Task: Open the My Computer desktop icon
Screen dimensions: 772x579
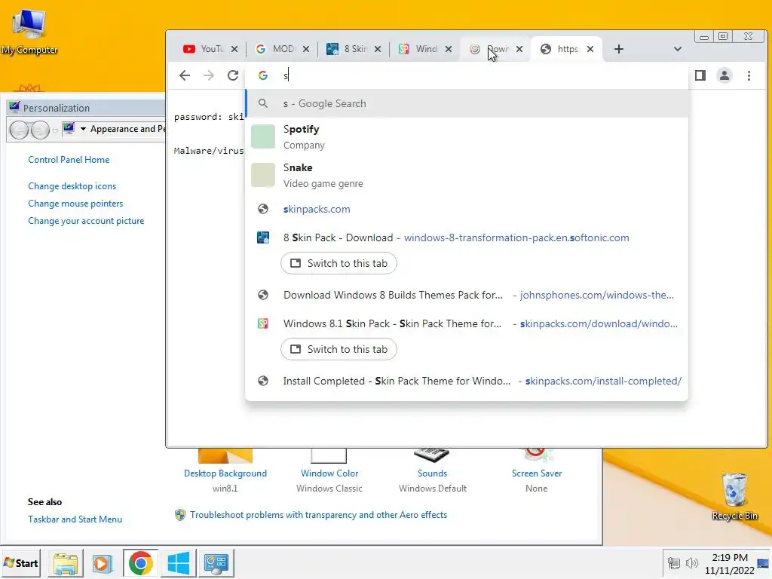Action: [29, 30]
